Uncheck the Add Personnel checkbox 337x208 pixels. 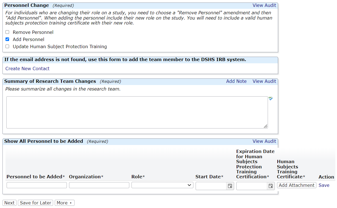coord(7,39)
